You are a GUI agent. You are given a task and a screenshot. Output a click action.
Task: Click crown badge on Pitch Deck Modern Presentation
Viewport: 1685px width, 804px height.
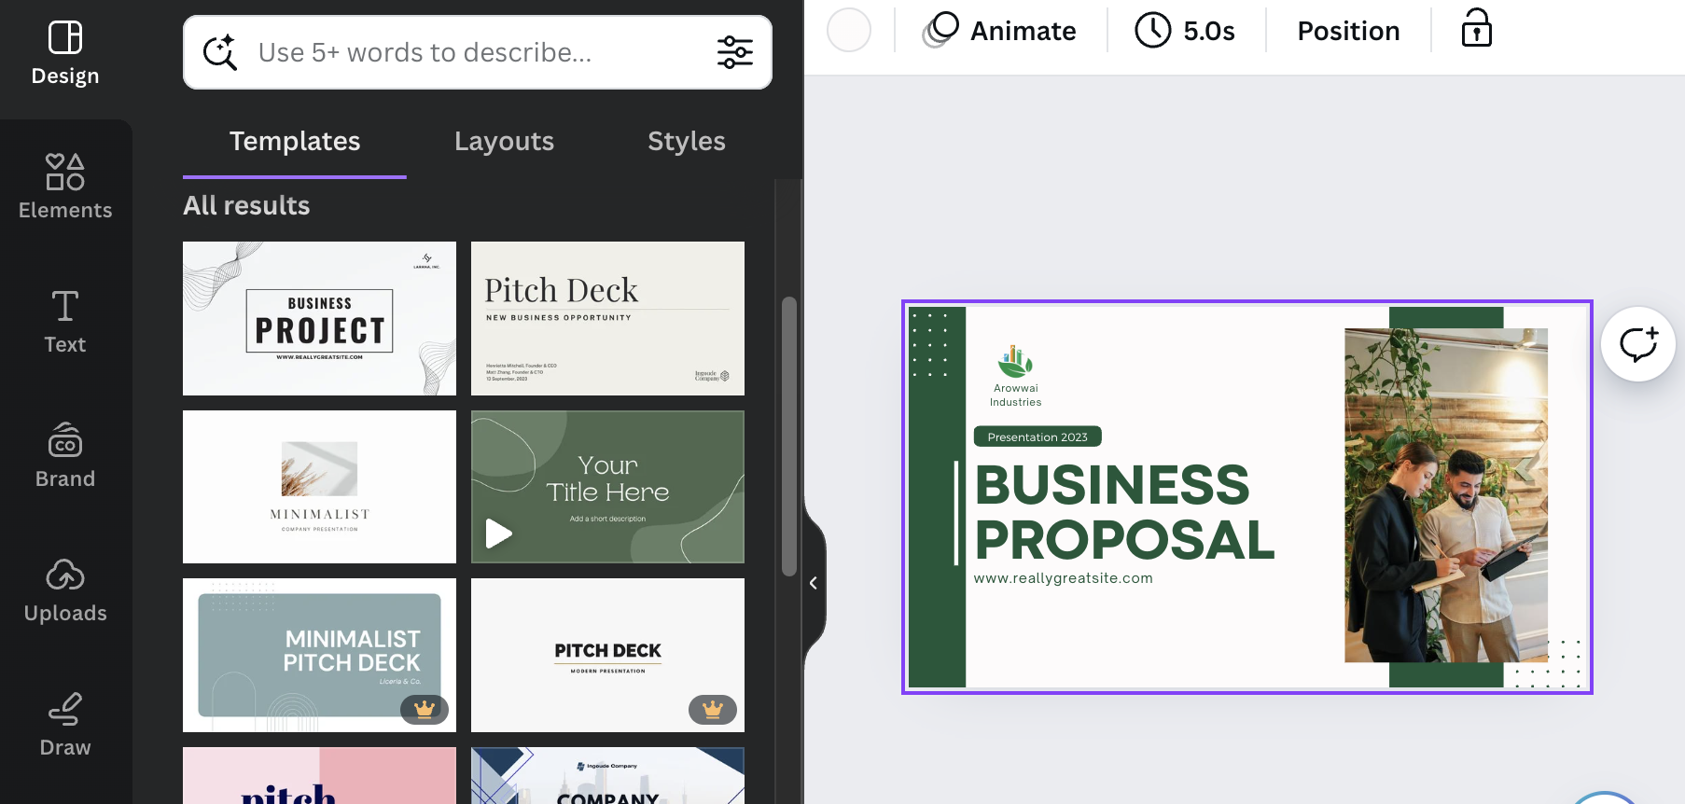[713, 710]
